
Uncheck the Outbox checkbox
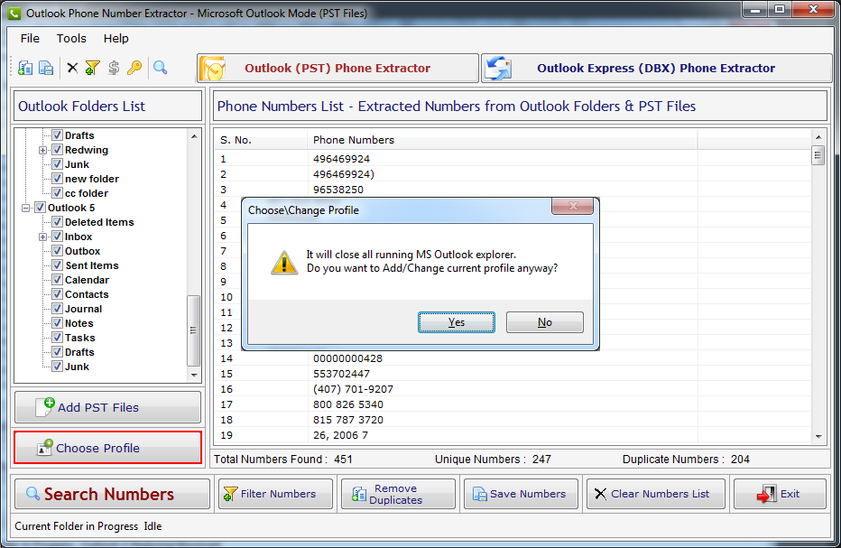[x=58, y=251]
